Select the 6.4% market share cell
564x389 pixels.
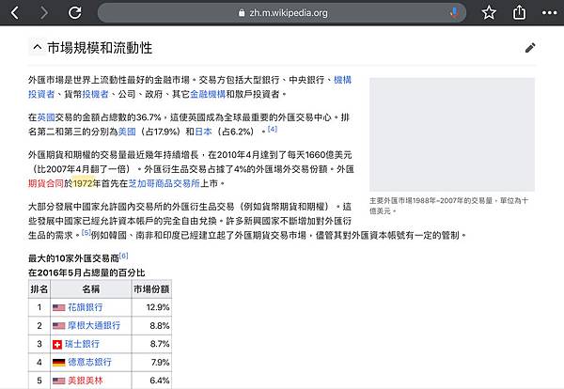pyautogui.click(x=151, y=381)
